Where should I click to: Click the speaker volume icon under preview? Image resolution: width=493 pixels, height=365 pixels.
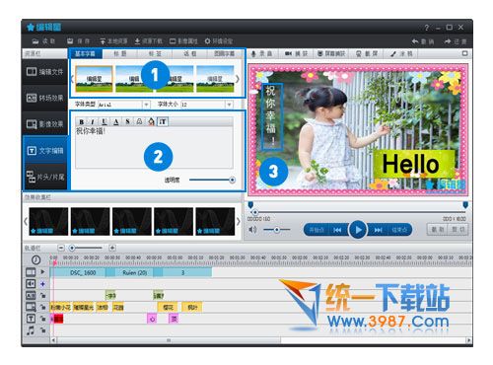pyautogui.click(x=252, y=230)
